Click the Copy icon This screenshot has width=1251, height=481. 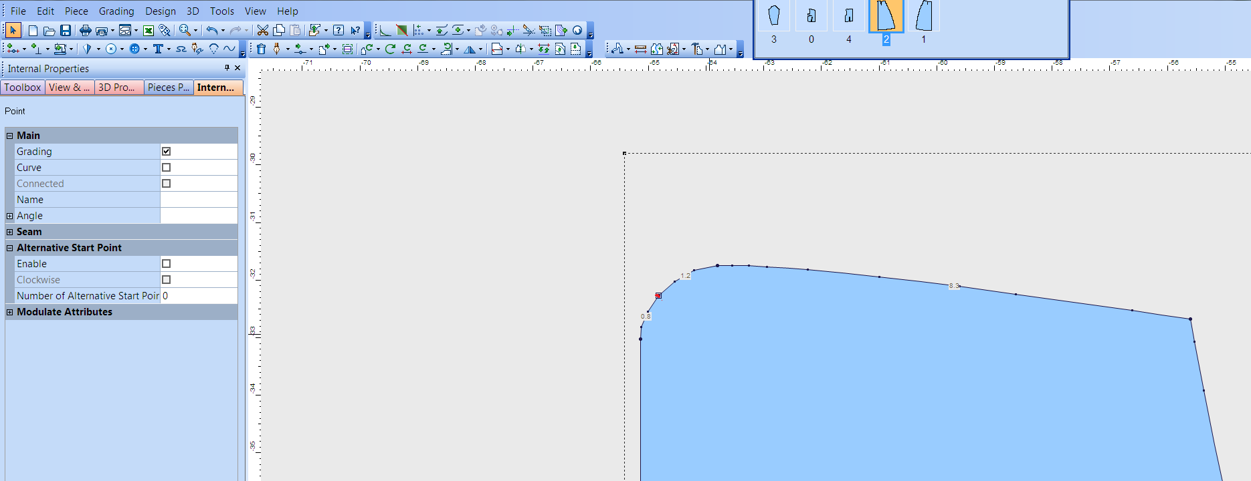click(x=279, y=30)
